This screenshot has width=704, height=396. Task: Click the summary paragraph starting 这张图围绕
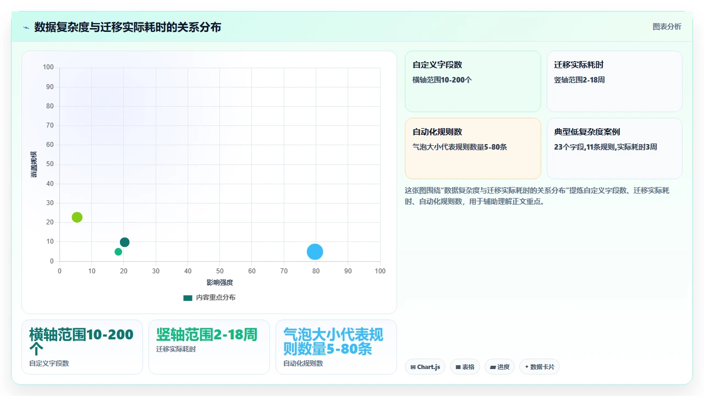[x=537, y=196]
